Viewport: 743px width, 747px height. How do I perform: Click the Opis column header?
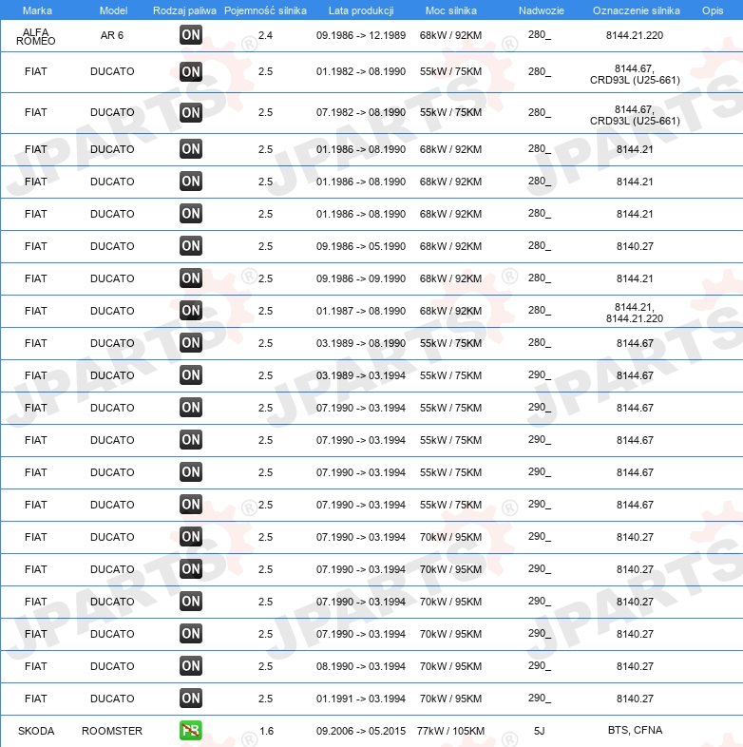click(x=713, y=10)
